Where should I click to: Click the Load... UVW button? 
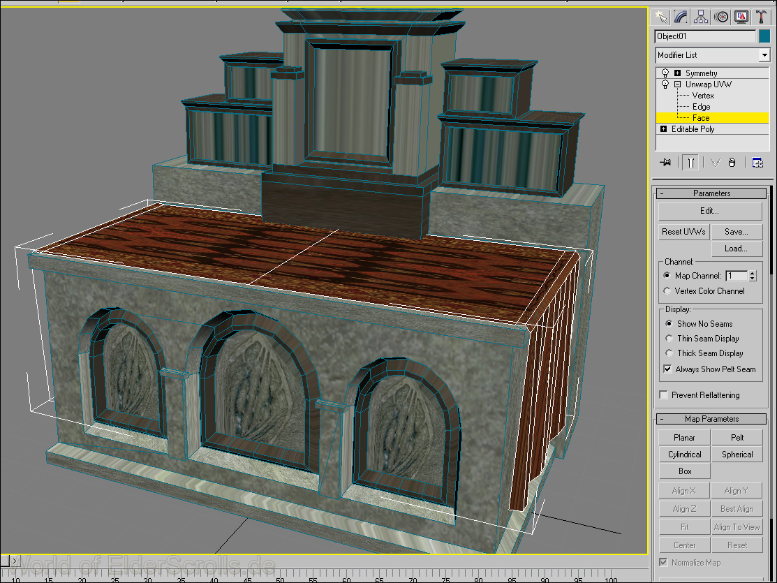pyautogui.click(x=737, y=249)
